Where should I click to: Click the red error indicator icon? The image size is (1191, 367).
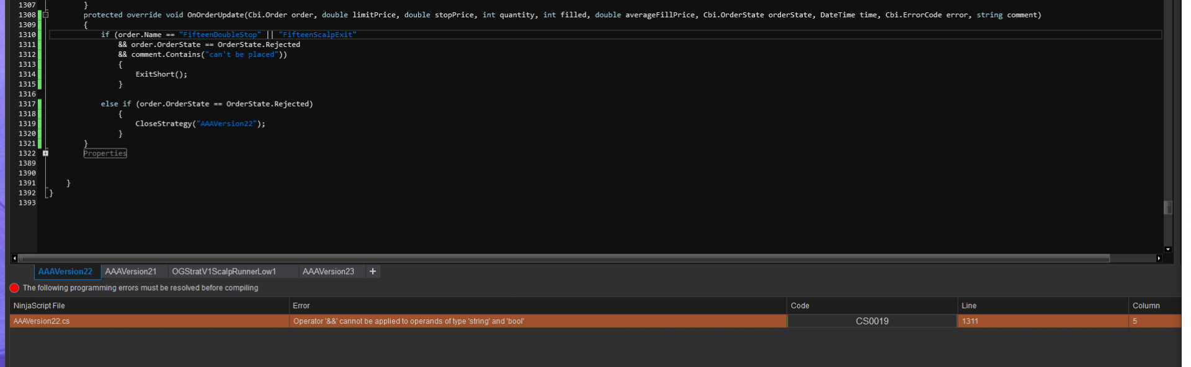point(14,288)
